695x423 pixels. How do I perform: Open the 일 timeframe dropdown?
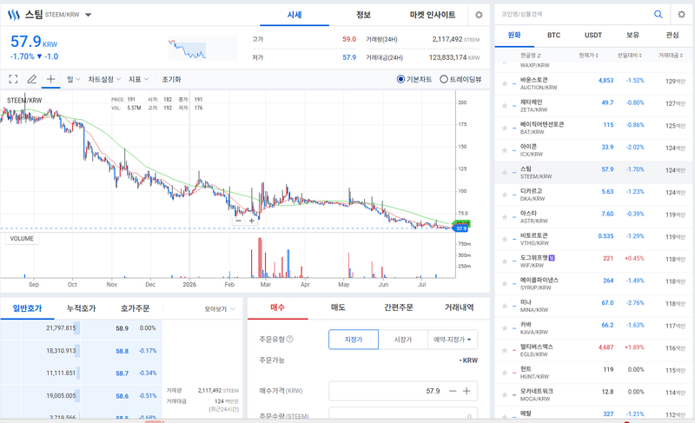pos(73,79)
